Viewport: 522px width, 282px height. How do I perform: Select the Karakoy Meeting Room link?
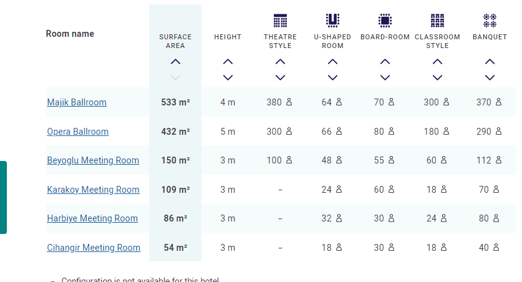tap(93, 190)
